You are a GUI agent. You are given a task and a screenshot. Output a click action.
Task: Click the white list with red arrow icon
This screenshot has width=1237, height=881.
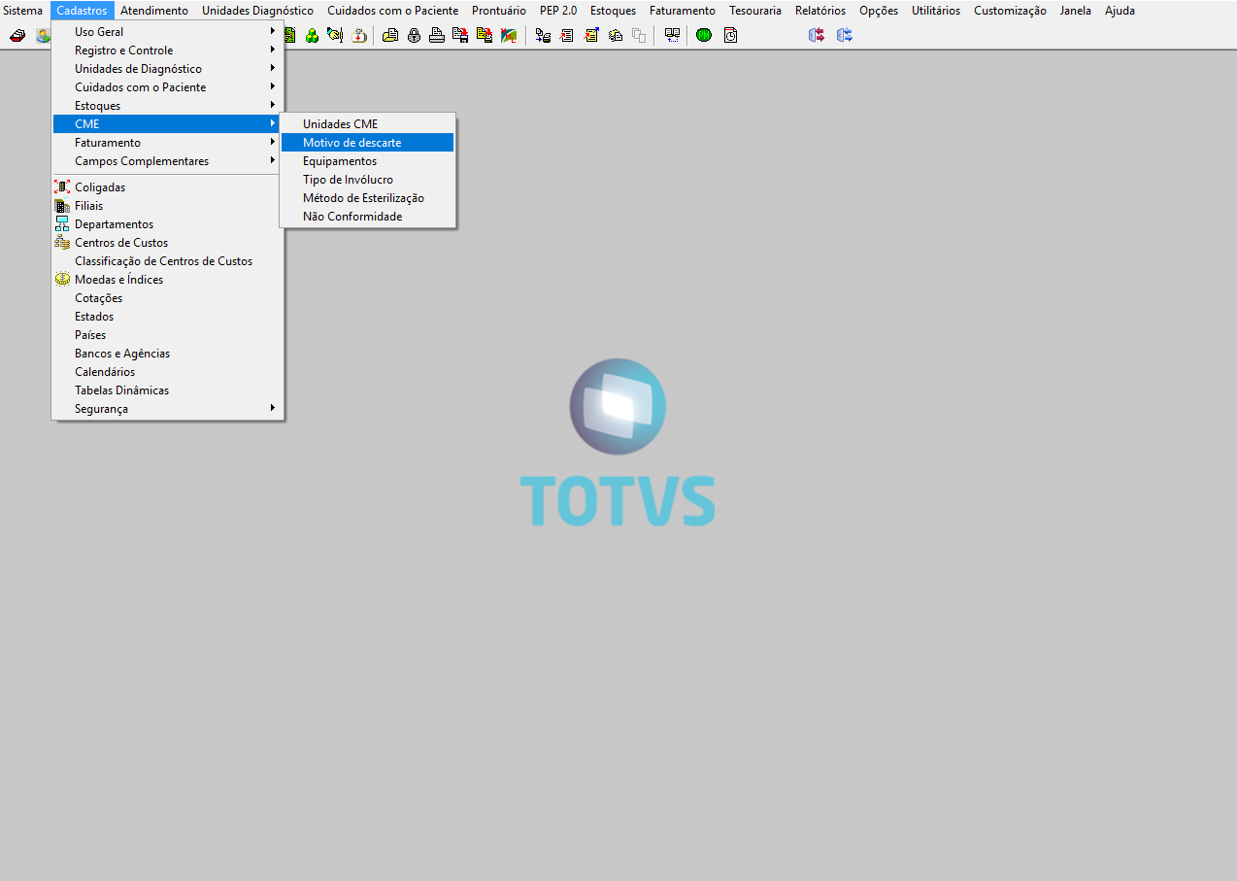567,35
